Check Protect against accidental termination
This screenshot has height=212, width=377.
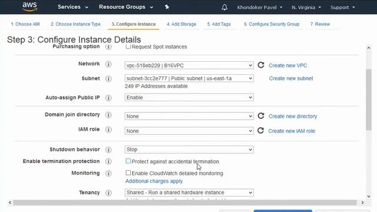tap(128, 161)
